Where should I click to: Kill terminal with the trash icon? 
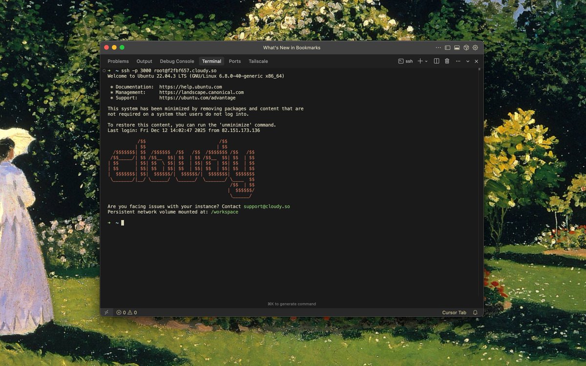pos(447,61)
